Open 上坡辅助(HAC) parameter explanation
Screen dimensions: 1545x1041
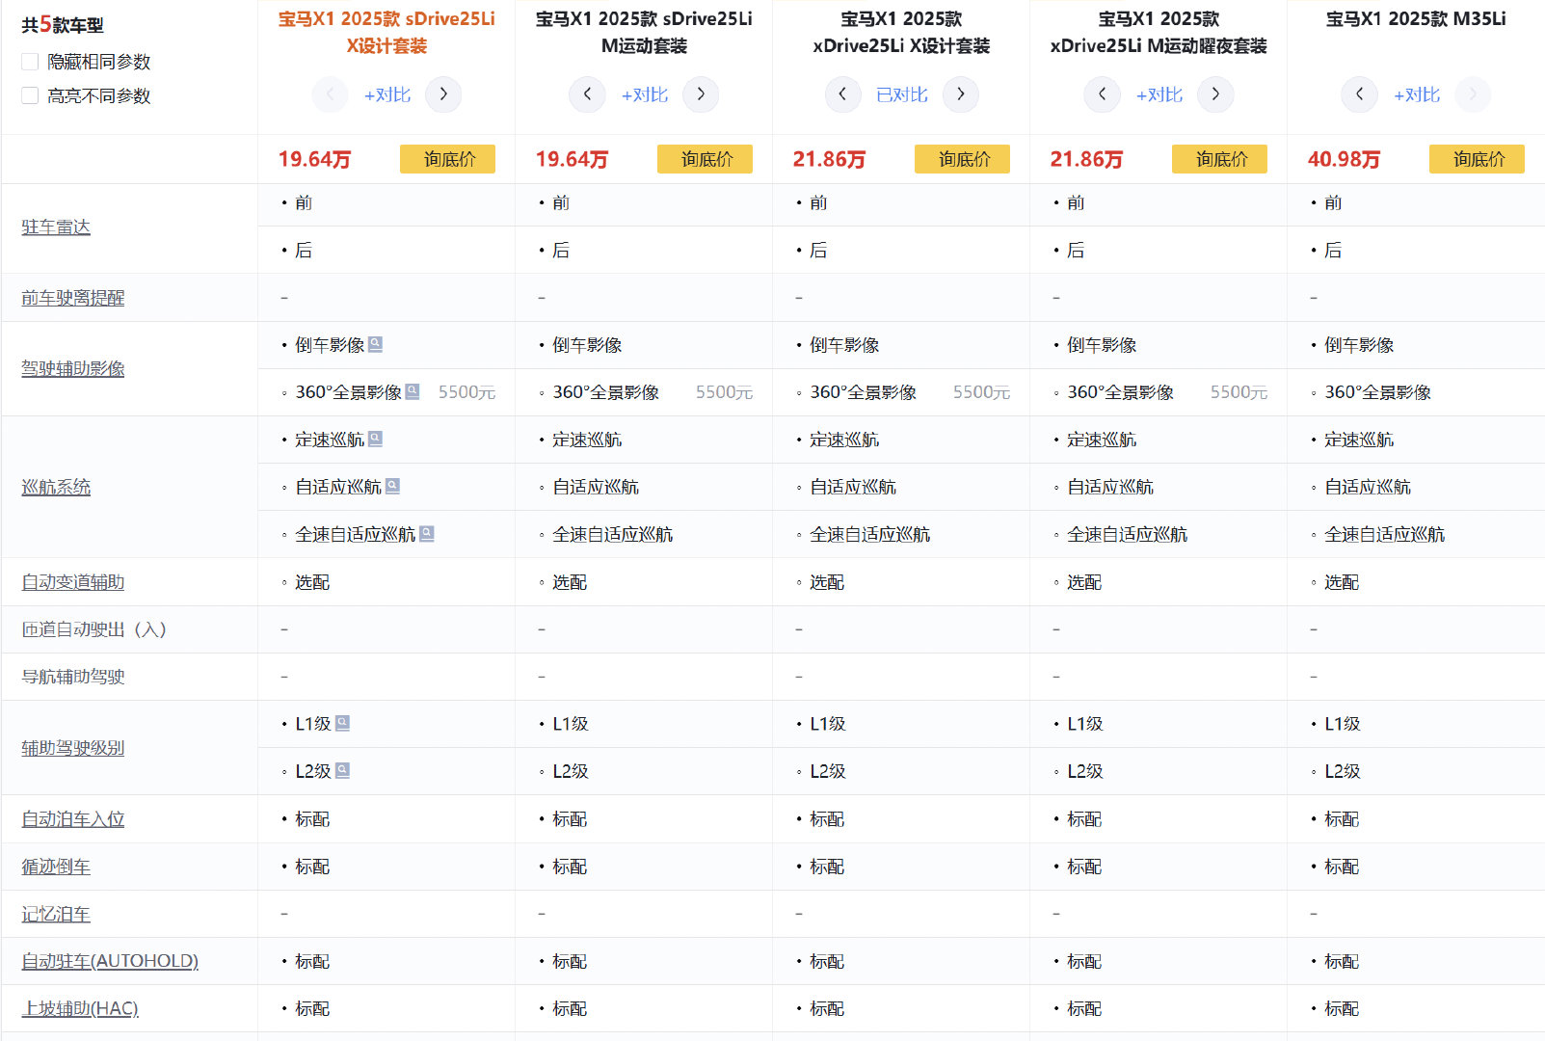(80, 1008)
